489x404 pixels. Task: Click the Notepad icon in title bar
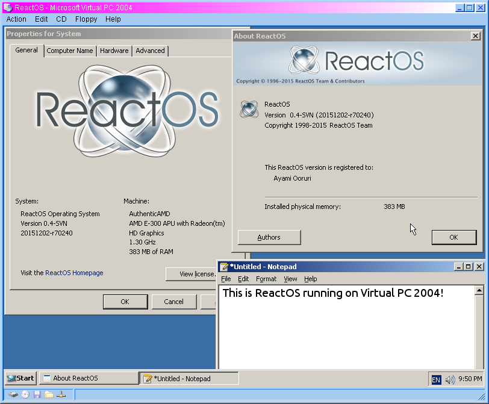[224, 267]
